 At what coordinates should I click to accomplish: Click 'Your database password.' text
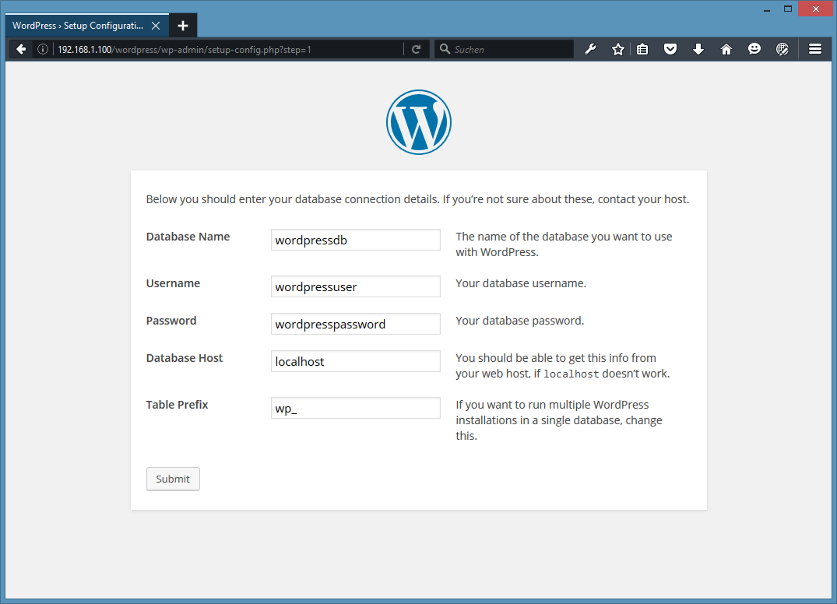(x=520, y=321)
